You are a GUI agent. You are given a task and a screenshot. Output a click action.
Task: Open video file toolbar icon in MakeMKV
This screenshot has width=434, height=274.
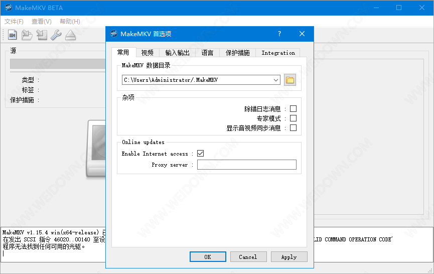click(12, 35)
